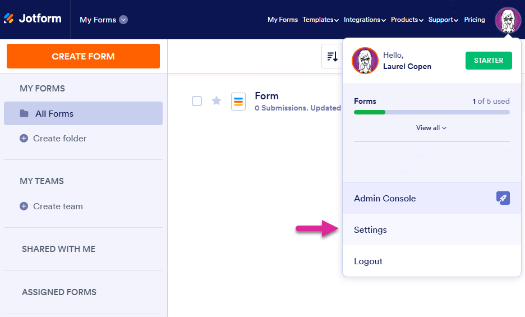
Task: Open the form titled Form
Action: [x=266, y=96]
